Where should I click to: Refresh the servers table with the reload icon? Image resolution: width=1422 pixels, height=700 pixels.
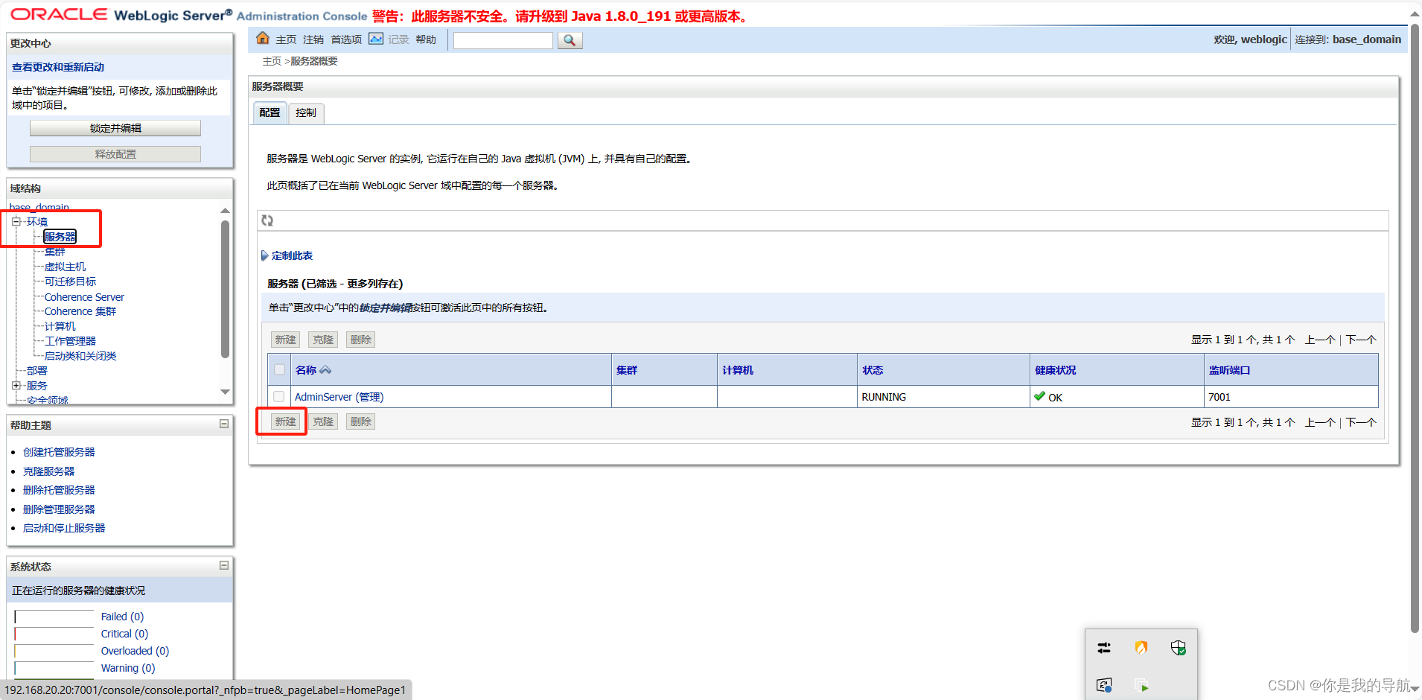point(267,220)
